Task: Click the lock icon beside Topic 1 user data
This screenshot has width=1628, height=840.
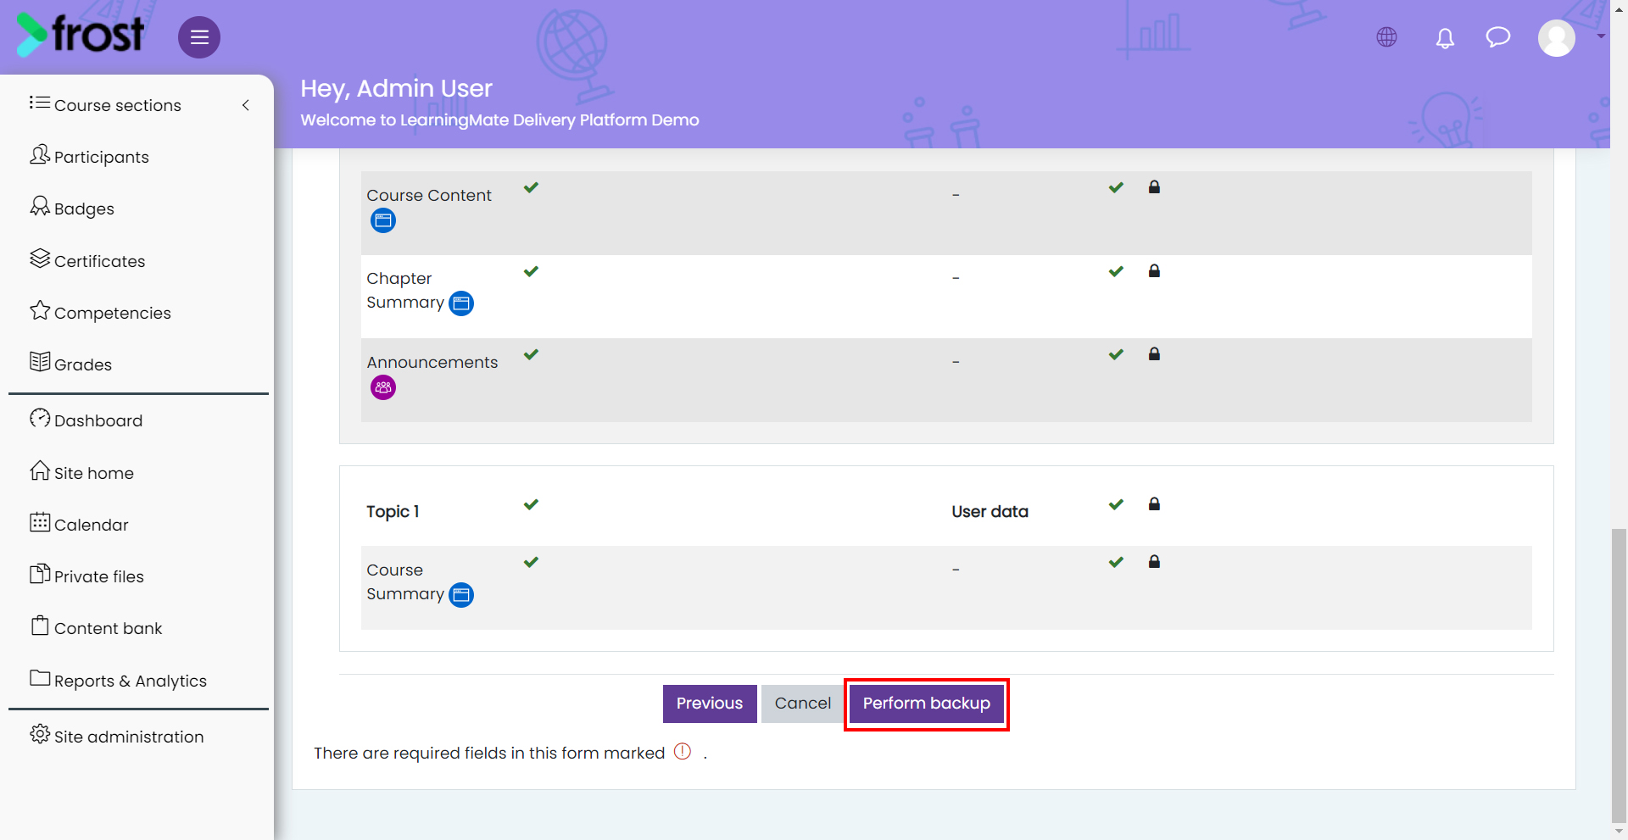Action: (1154, 504)
